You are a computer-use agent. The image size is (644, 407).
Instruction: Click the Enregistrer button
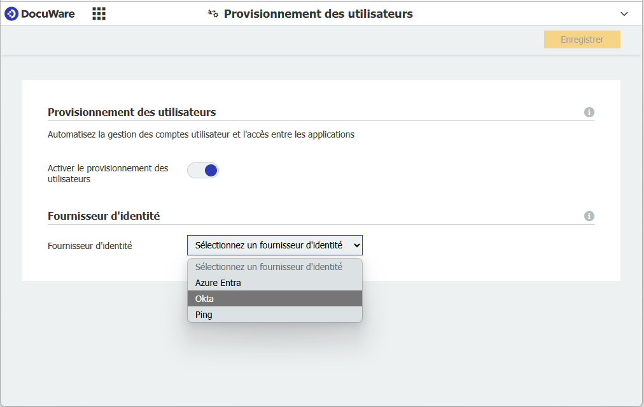[x=582, y=39]
